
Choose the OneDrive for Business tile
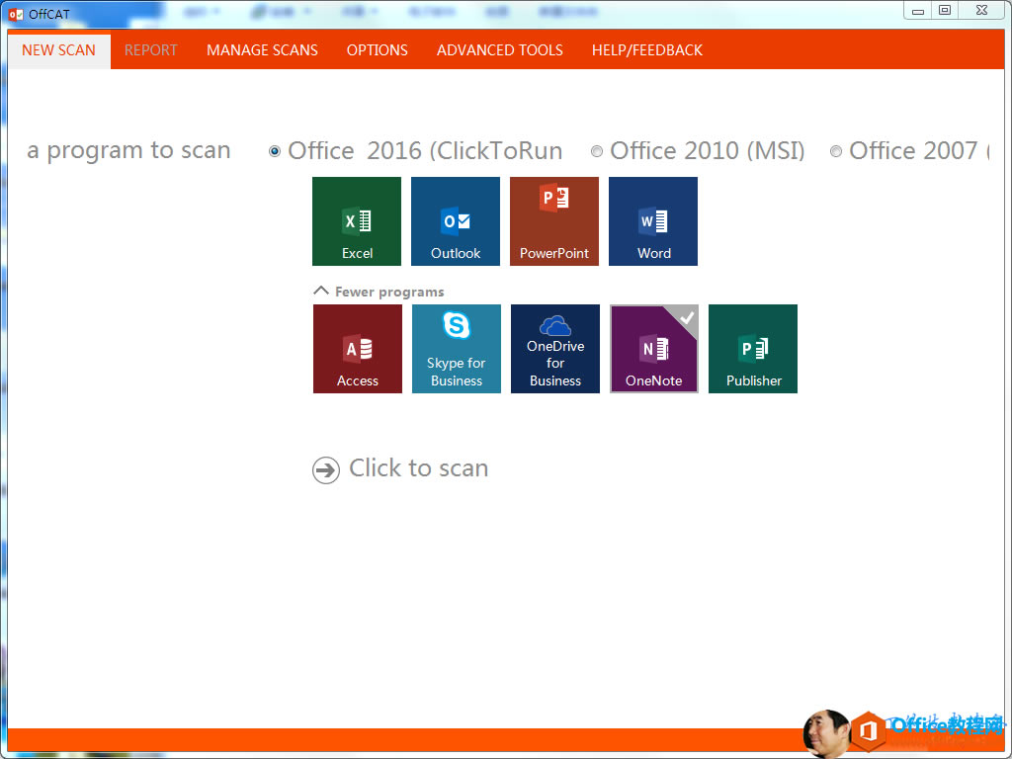[x=554, y=348]
